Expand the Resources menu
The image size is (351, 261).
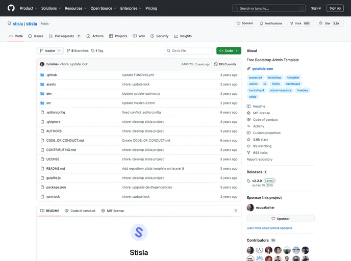(x=76, y=8)
